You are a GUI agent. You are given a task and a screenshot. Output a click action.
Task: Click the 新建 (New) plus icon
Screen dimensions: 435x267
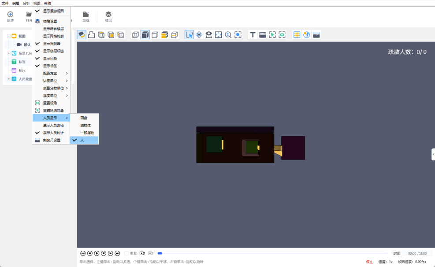pos(10,15)
